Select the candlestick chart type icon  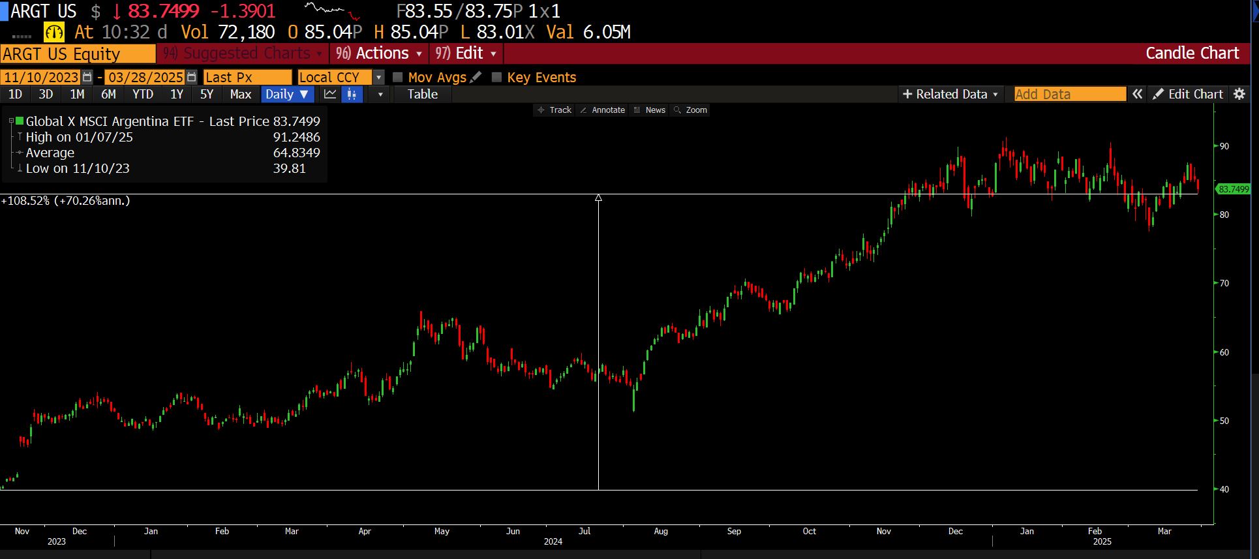[x=352, y=94]
